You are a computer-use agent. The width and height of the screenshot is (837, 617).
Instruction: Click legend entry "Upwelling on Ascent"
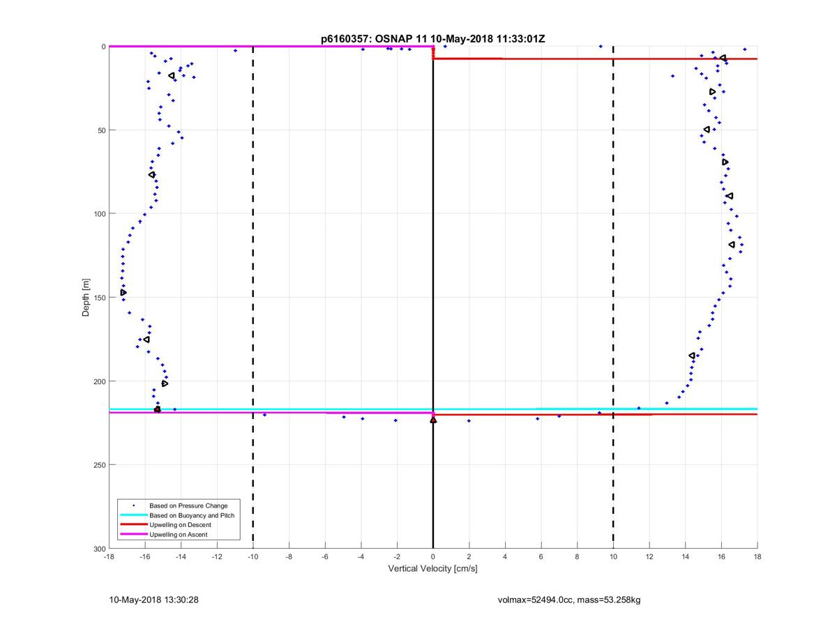coord(178,535)
